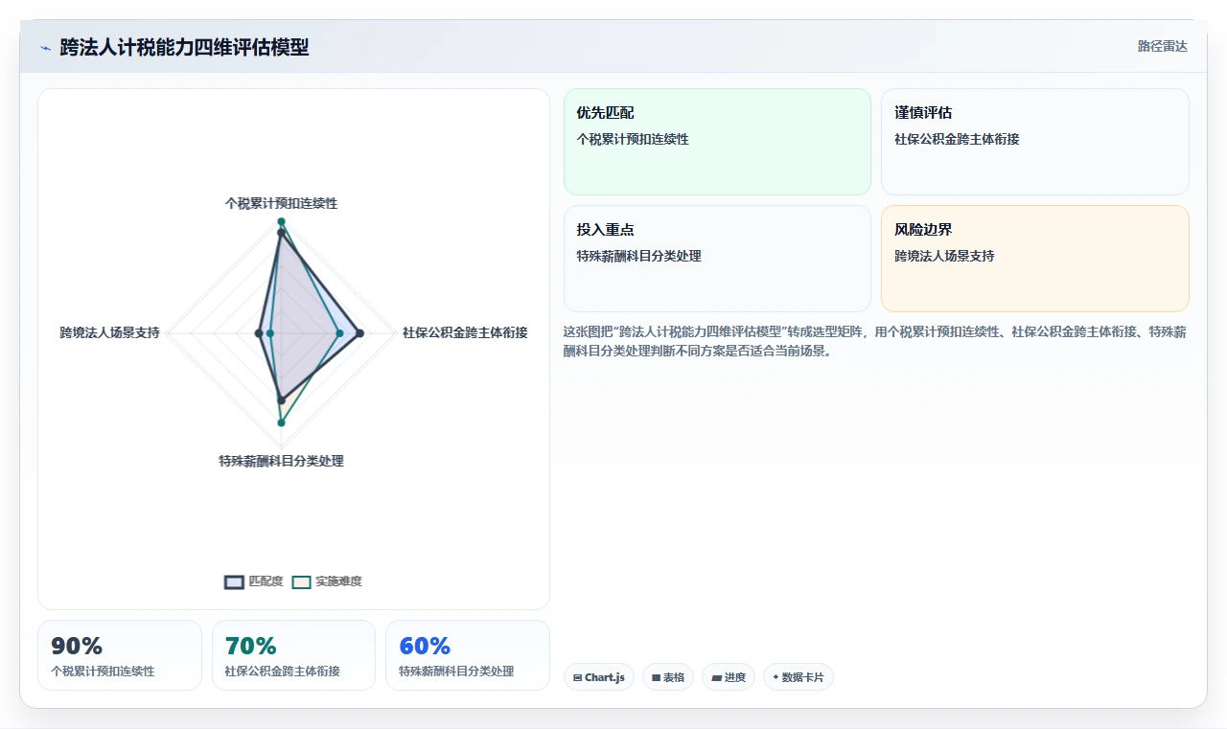This screenshot has height=729, width=1227.
Task: Click the diamond icon in 数据卡片 tag
Action: [x=776, y=677]
